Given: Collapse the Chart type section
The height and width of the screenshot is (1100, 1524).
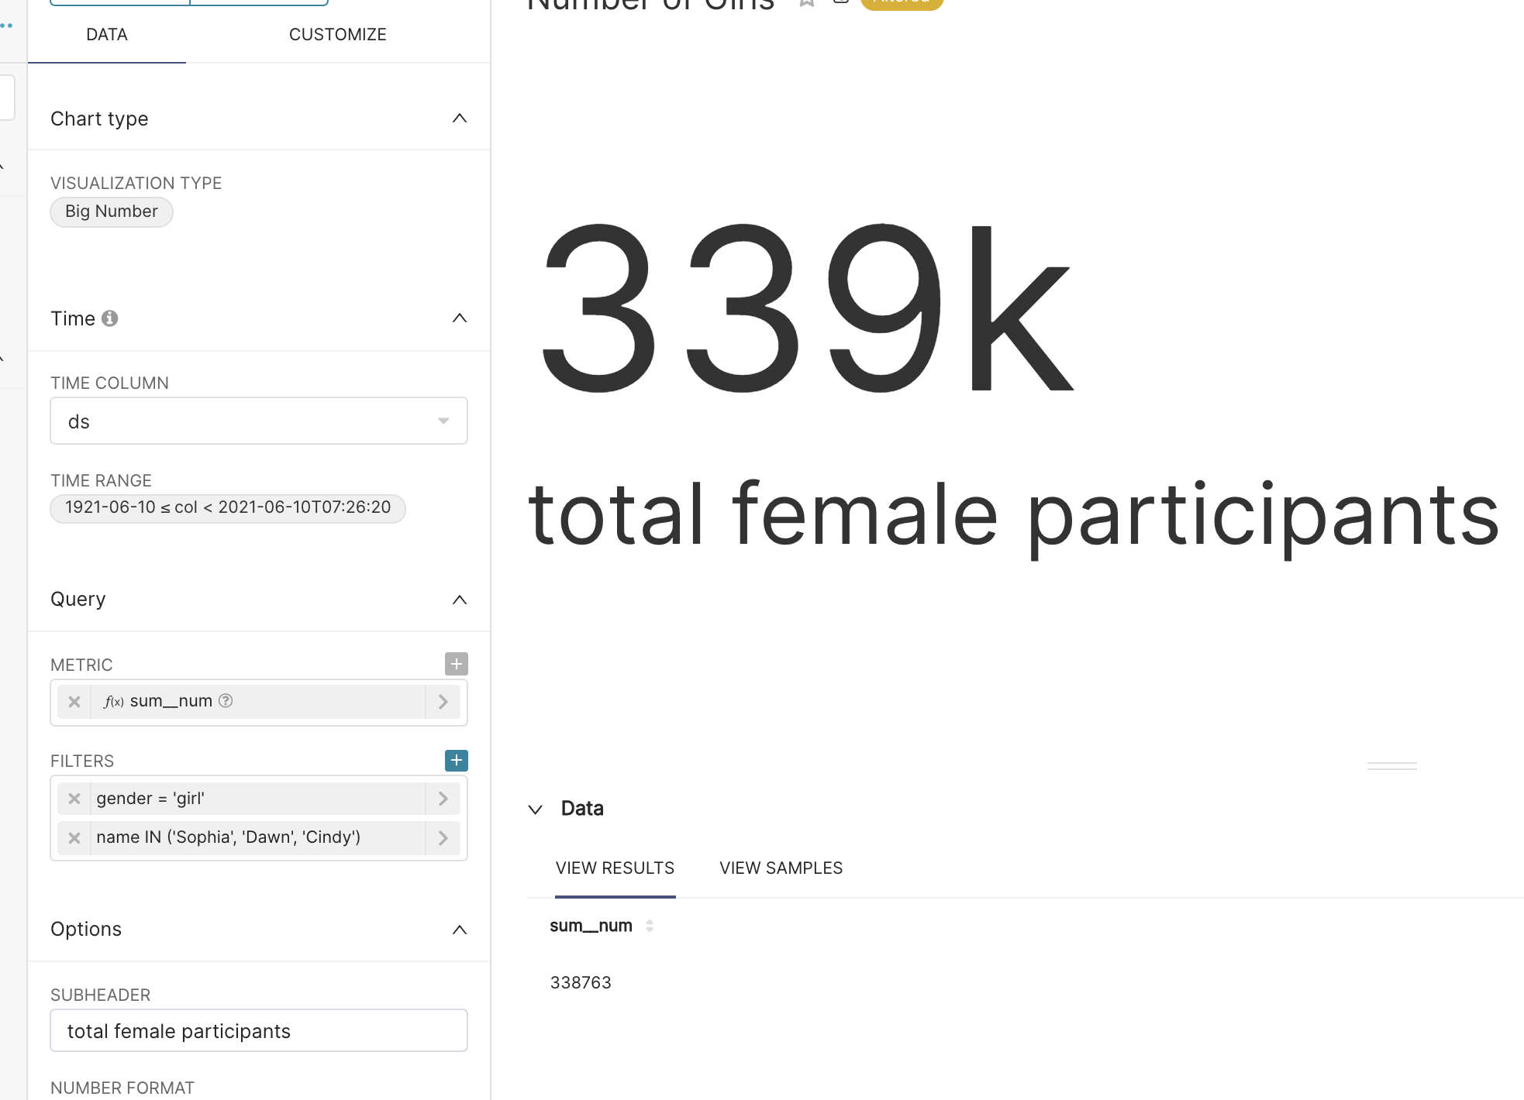Looking at the screenshot, I should 459,119.
